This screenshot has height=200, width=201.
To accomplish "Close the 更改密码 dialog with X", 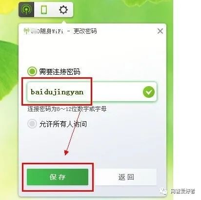I will pos(160,31).
